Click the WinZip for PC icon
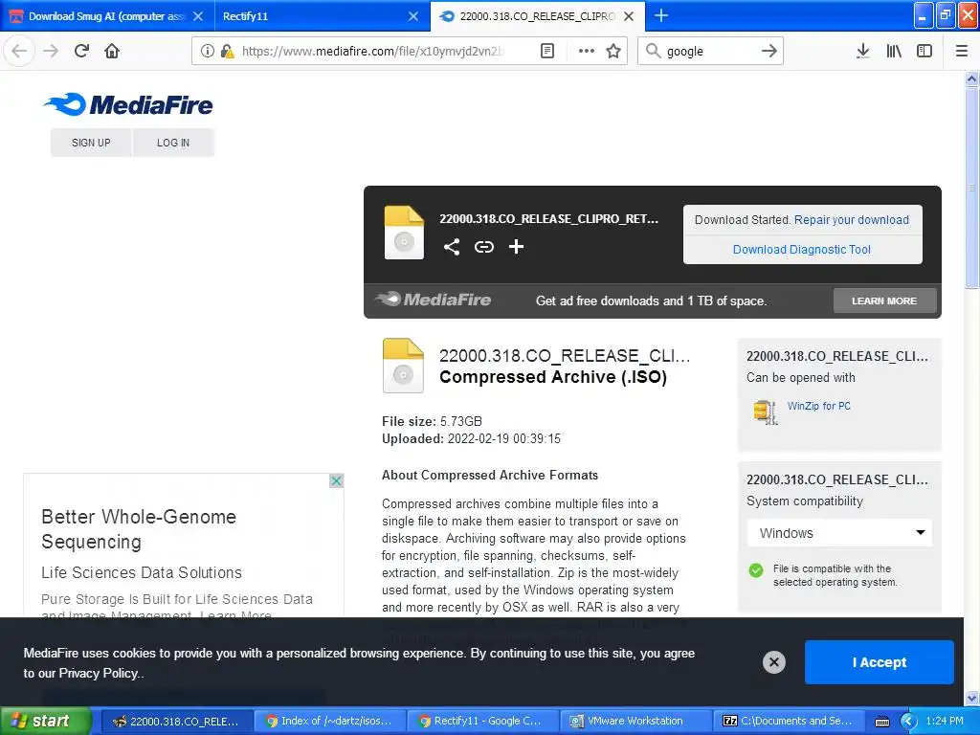Image resolution: width=980 pixels, height=735 pixels. tap(765, 412)
